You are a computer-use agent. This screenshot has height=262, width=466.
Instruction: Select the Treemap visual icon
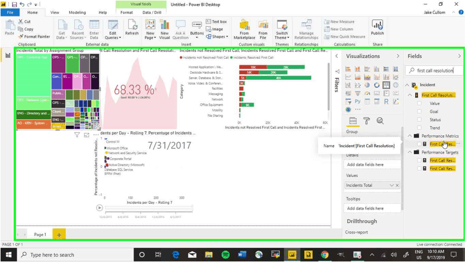click(x=386, y=85)
